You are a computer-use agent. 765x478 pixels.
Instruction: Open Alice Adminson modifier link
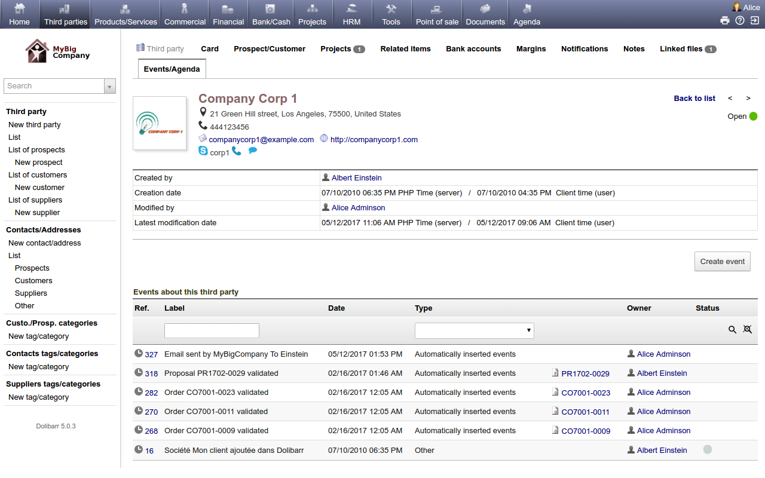[x=358, y=208]
